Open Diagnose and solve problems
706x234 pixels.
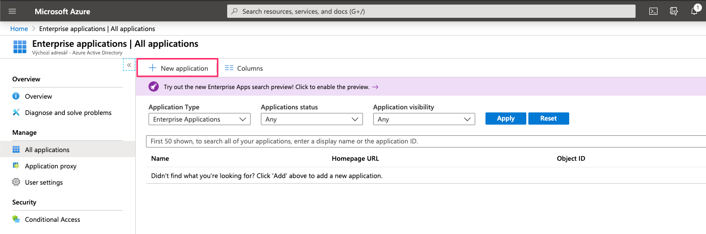pos(68,112)
